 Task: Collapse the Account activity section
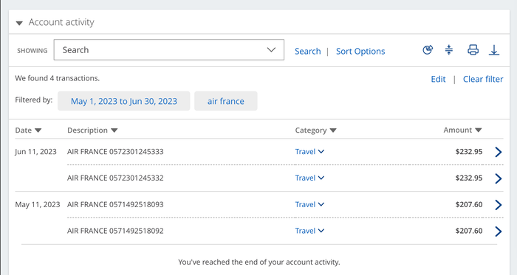pyautogui.click(x=19, y=23)
